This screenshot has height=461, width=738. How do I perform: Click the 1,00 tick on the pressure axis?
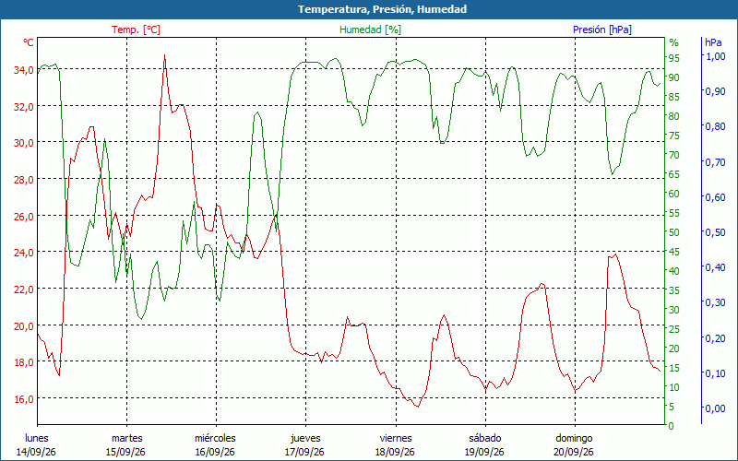[715, 56]
